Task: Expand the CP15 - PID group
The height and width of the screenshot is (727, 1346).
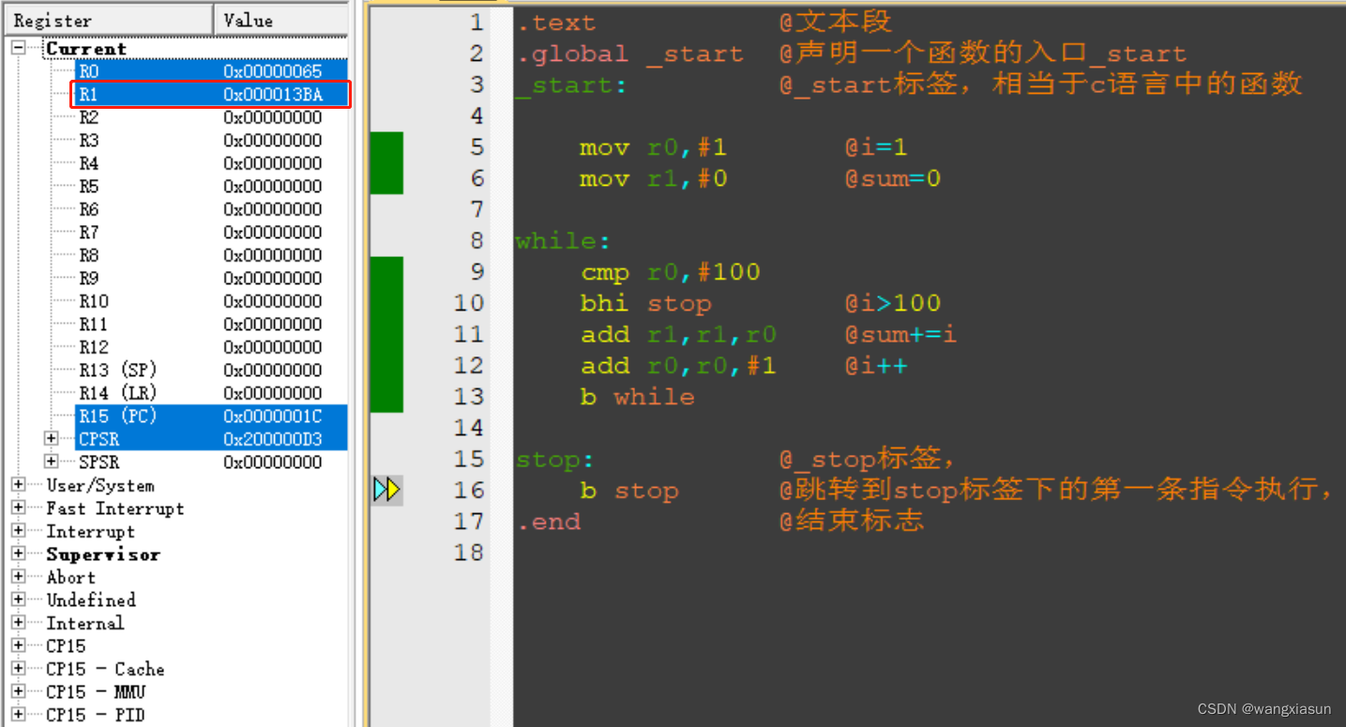Action: [18, 715]
